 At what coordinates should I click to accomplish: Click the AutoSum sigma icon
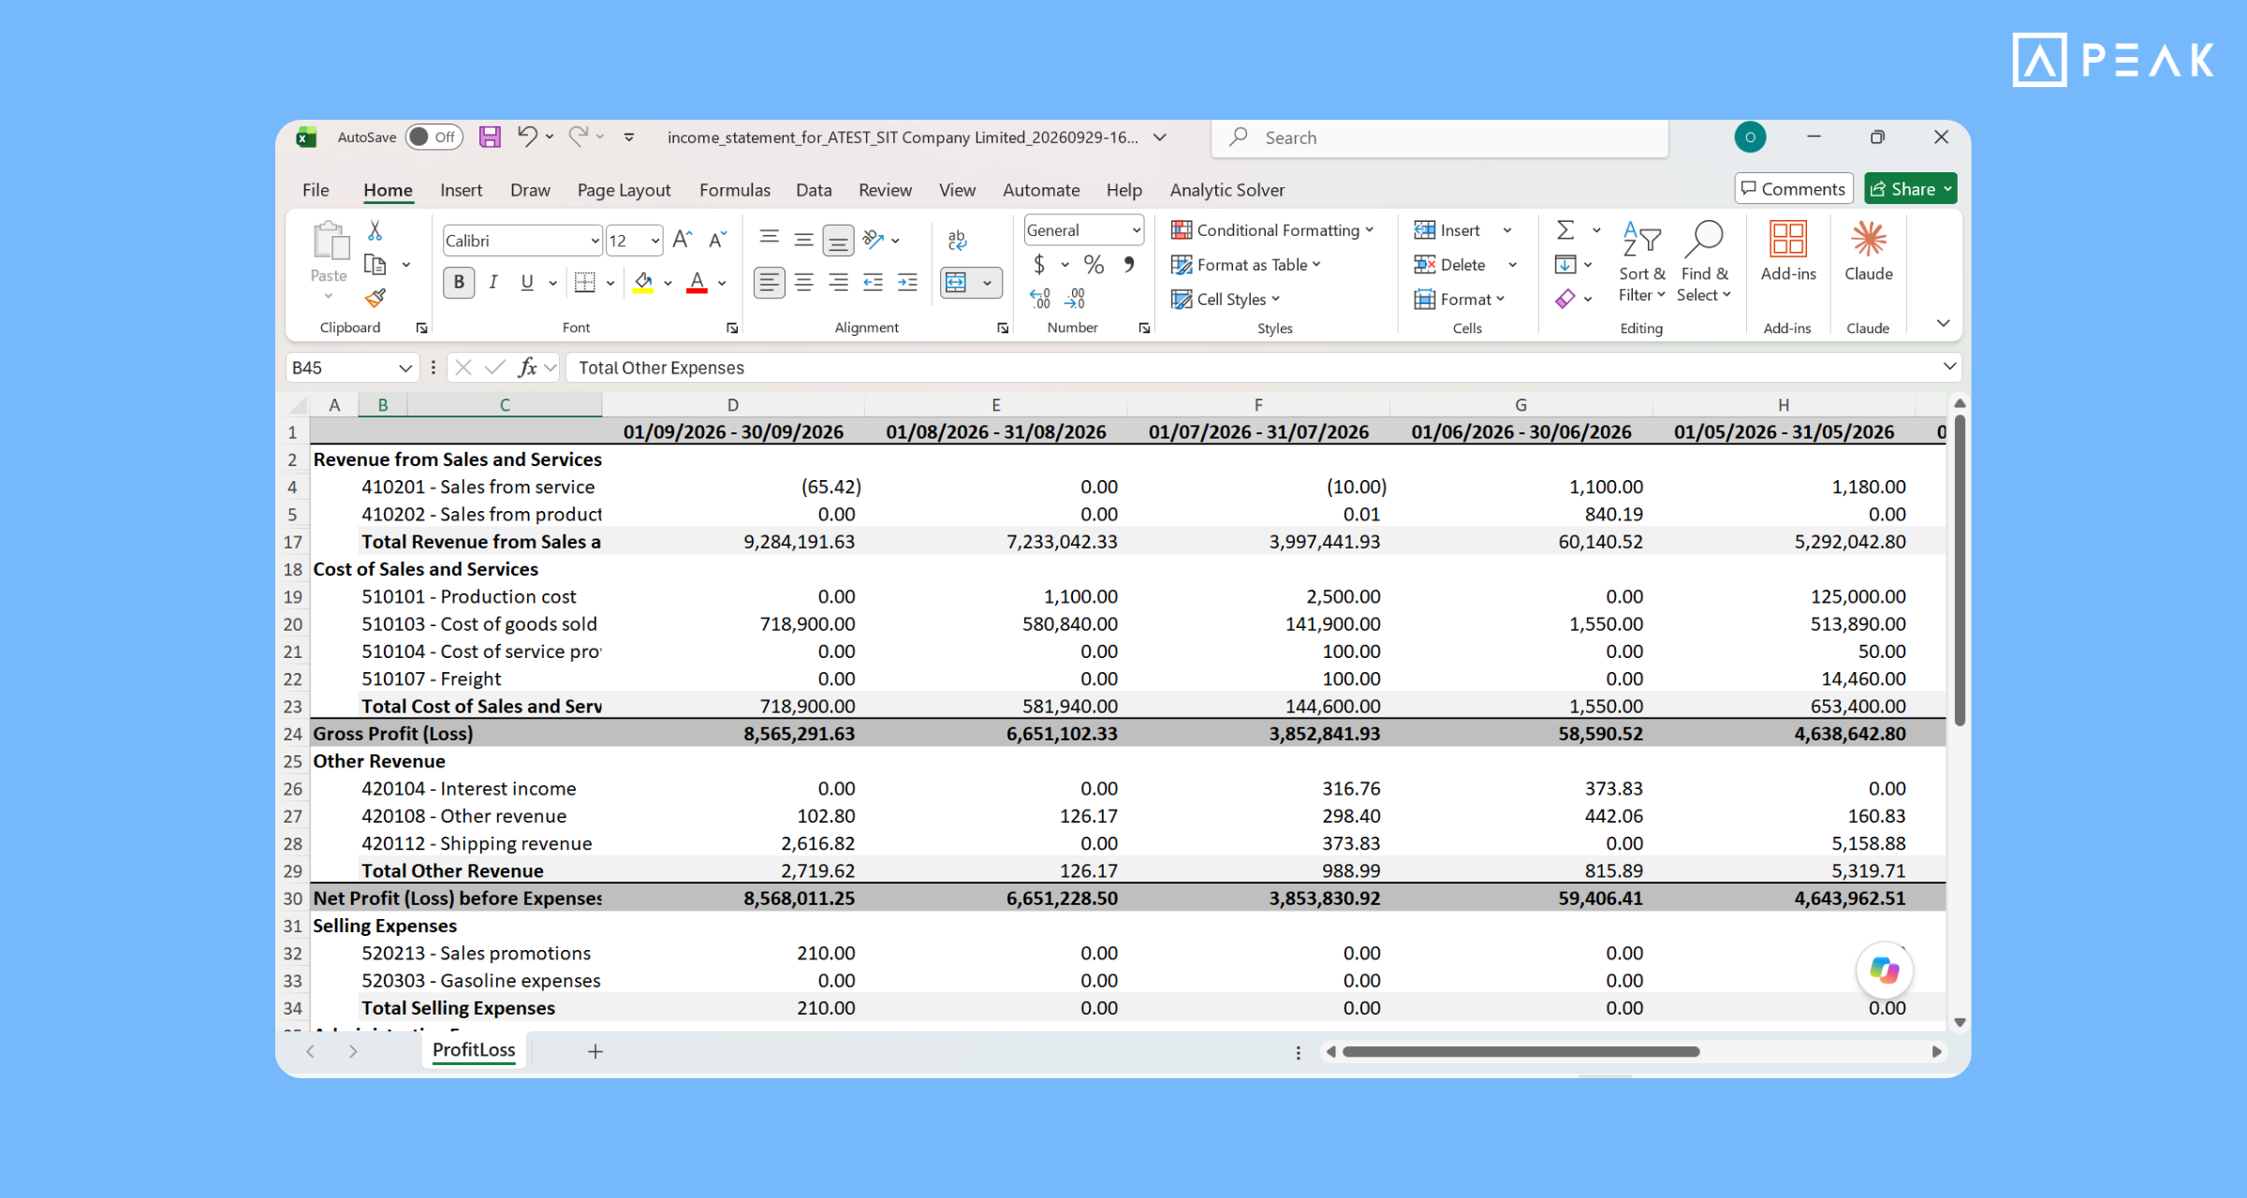(1565, 230)
